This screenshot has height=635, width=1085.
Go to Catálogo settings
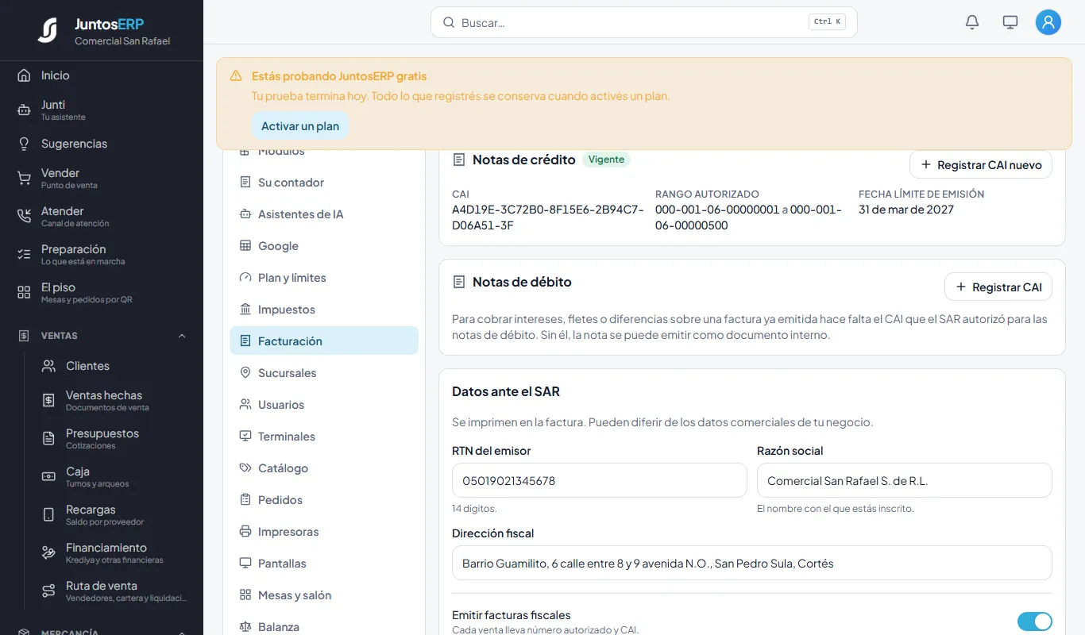(324, 468)
